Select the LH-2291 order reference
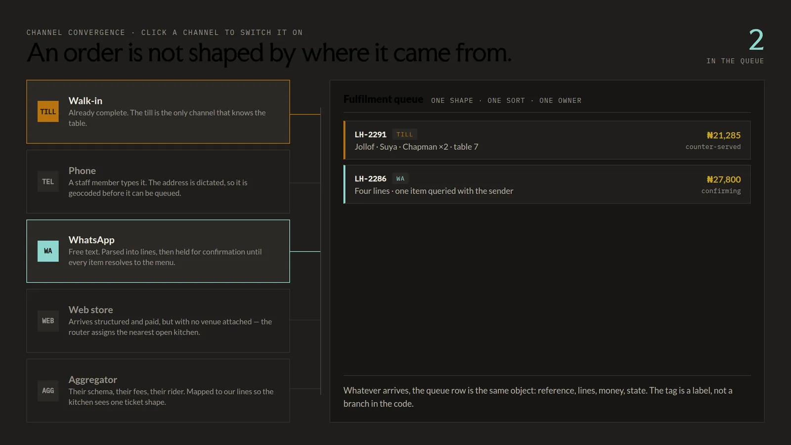Screen dimensions: 791x445 [x=370, y=134]
